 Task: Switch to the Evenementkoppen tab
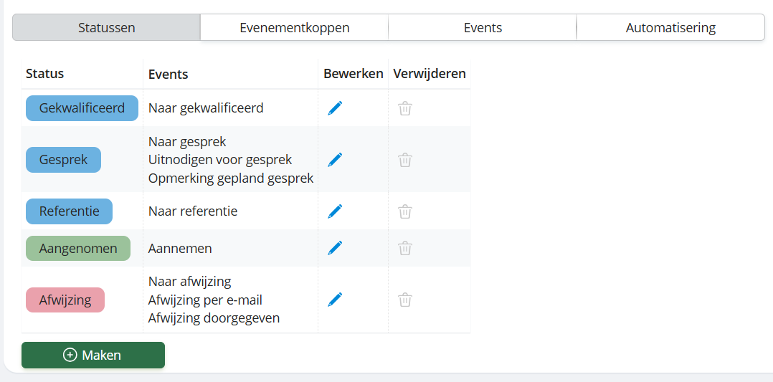point(294,28)
